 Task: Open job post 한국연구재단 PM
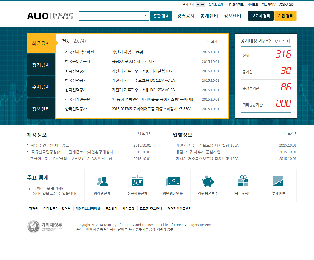click(73, 159)
